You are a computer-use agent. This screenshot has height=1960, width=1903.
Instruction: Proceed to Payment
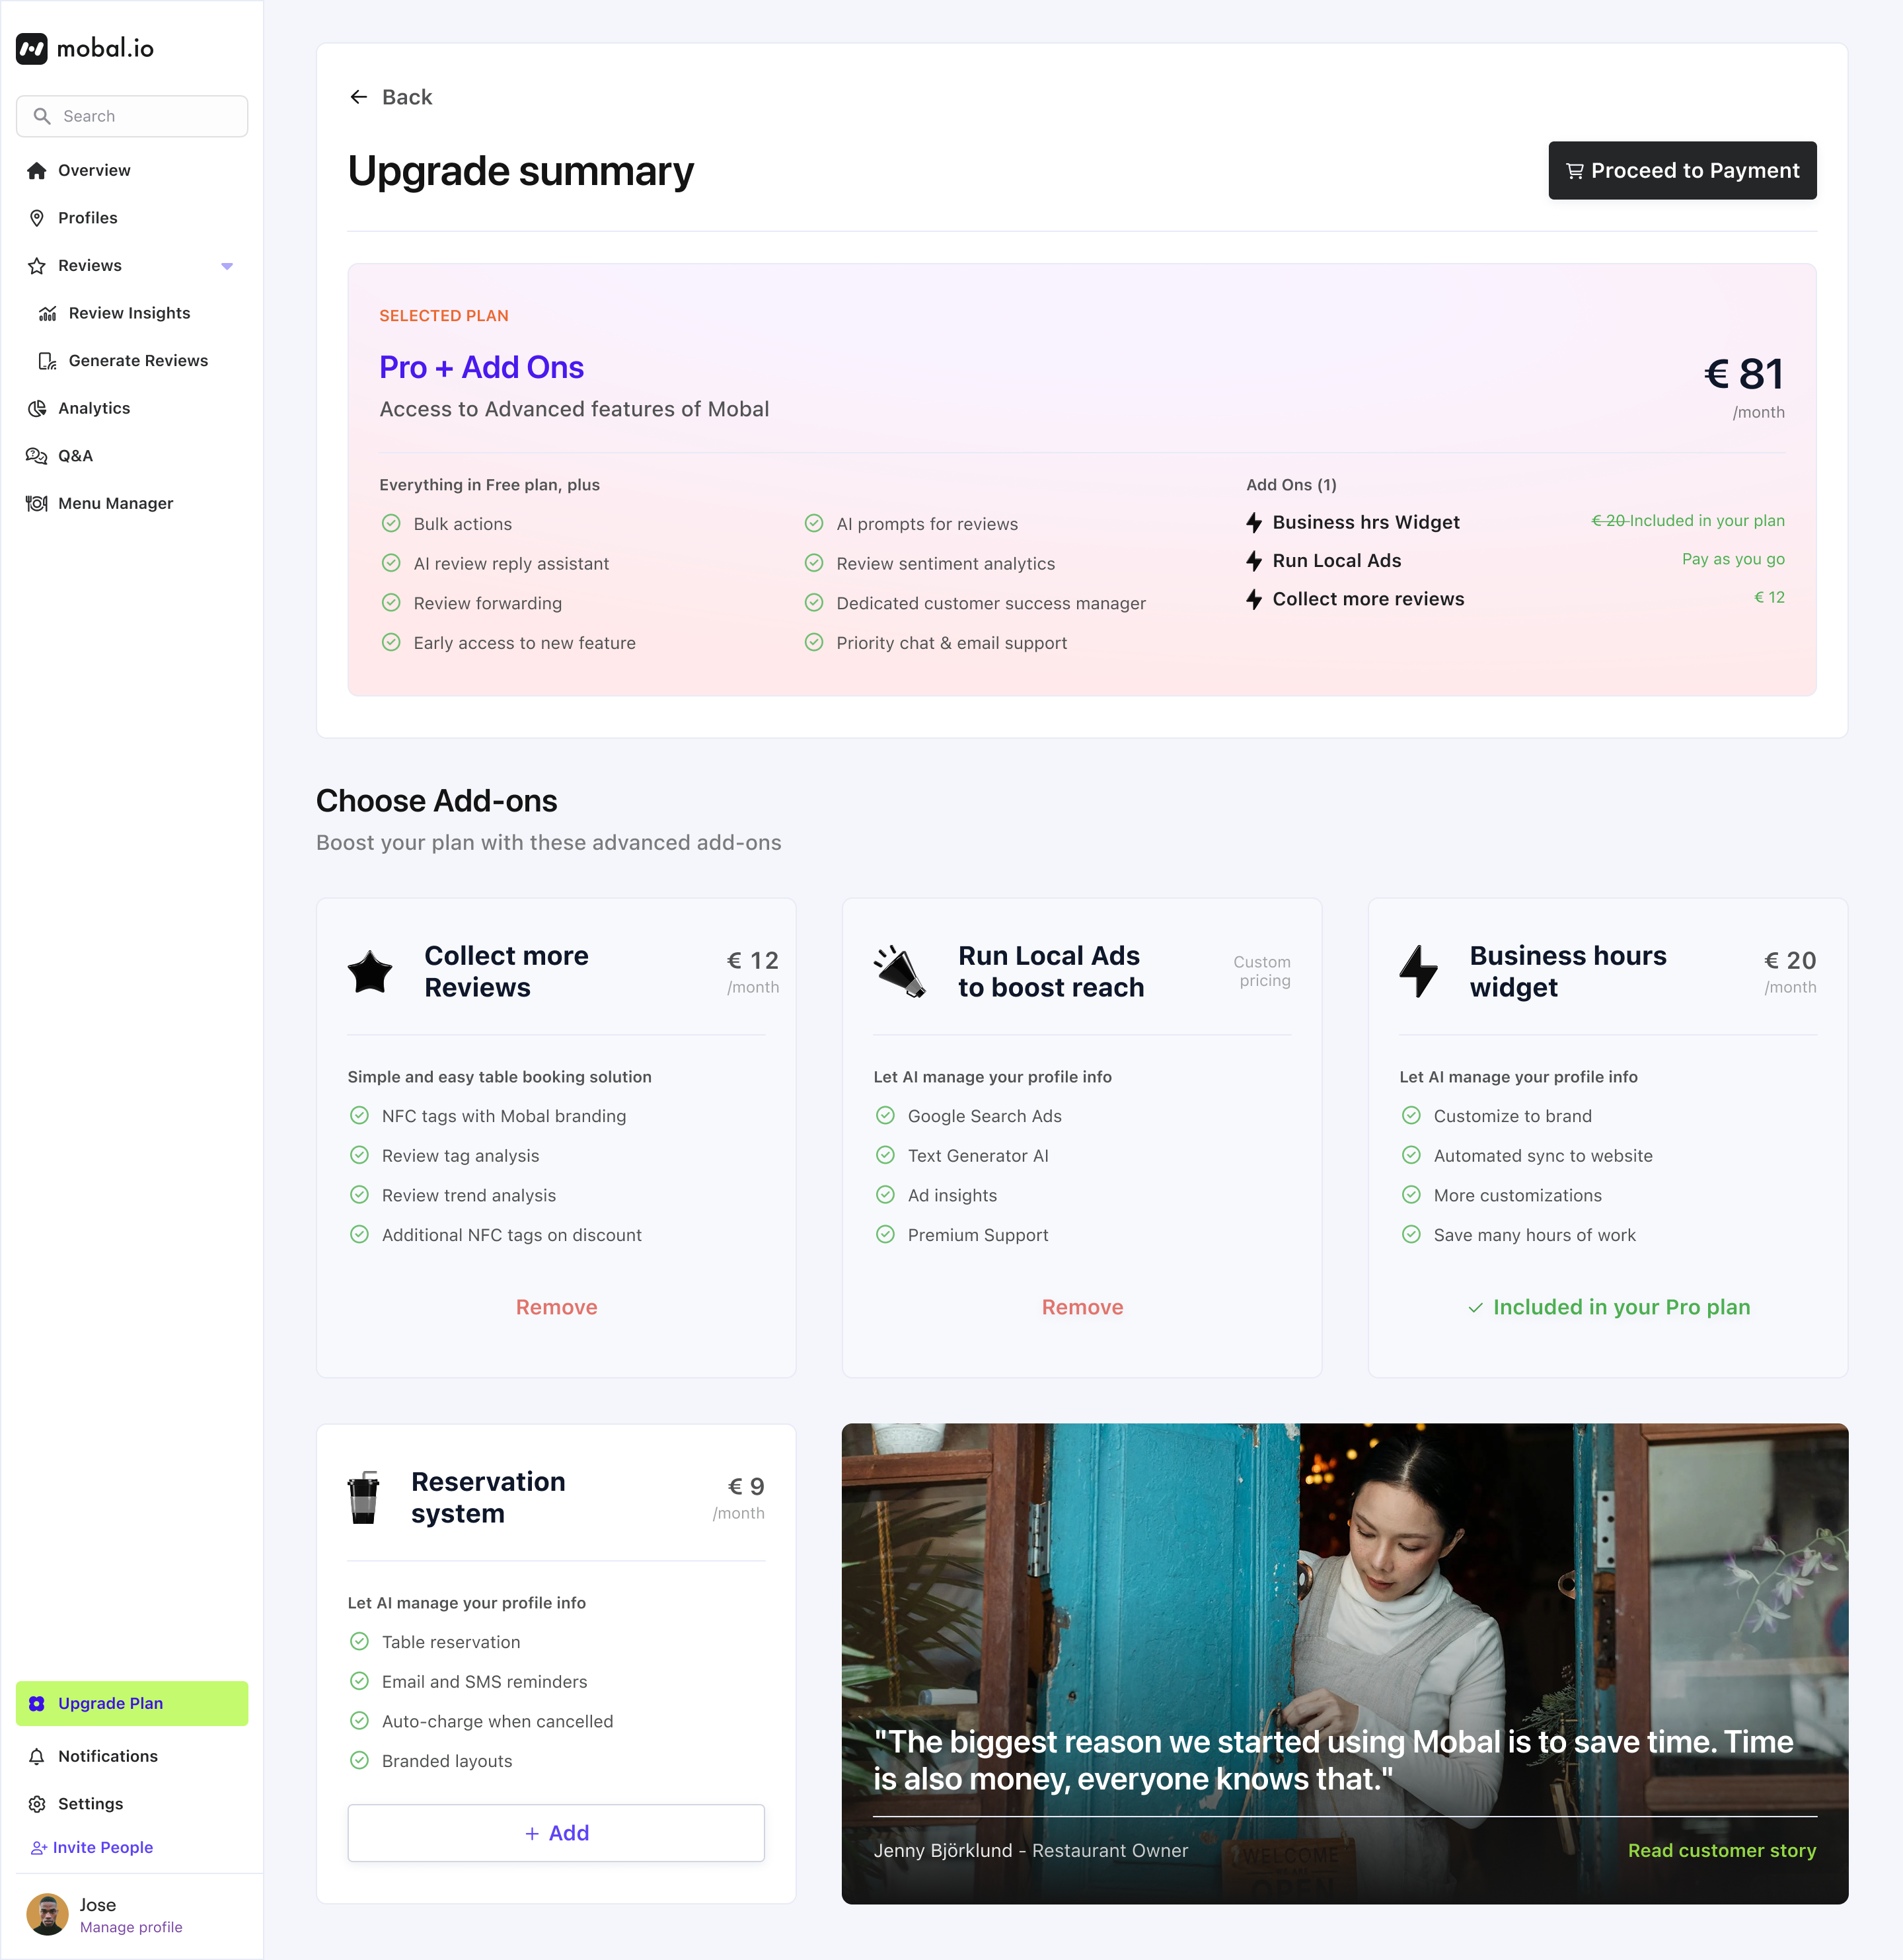click(1682, 171)
